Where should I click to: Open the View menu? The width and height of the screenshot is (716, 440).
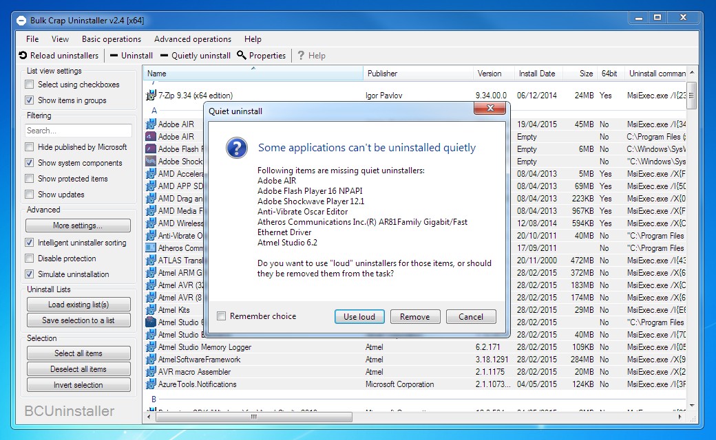click(60, 39)
